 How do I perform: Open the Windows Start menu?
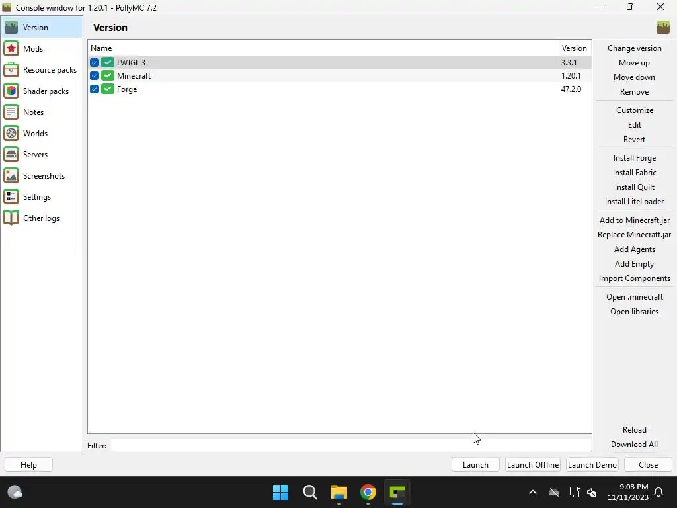point(280,492)
